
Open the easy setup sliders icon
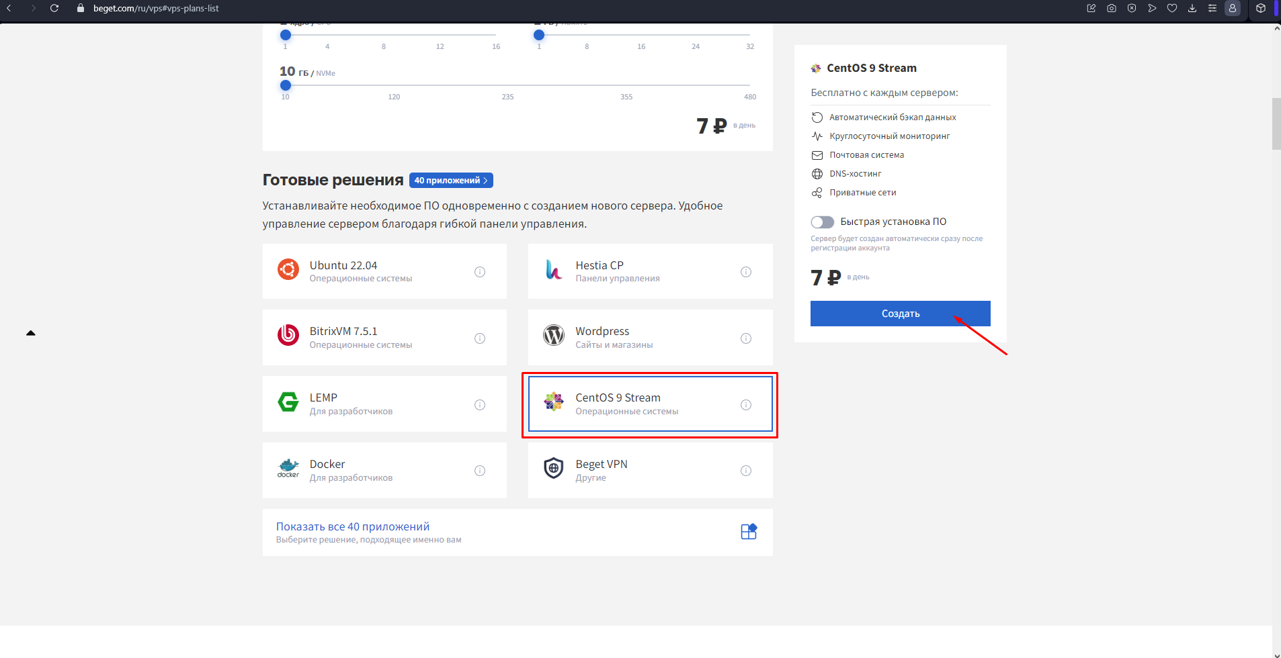pyautogui.click(x=1212, y=8)
